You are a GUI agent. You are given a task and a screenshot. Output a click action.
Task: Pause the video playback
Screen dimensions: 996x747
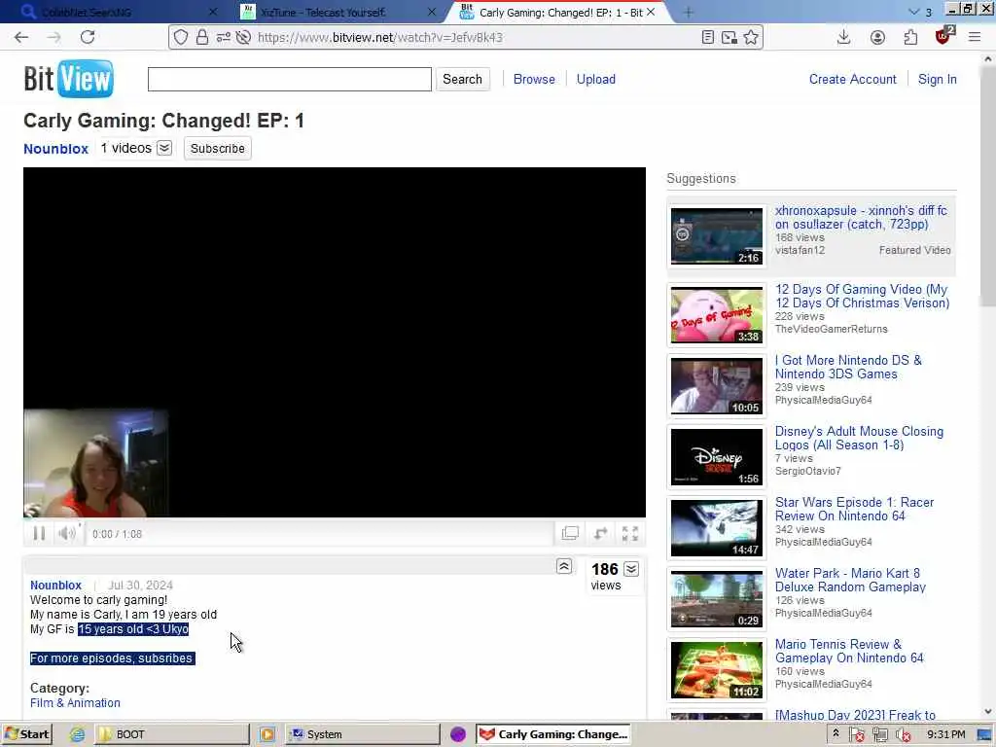[39, 534]
